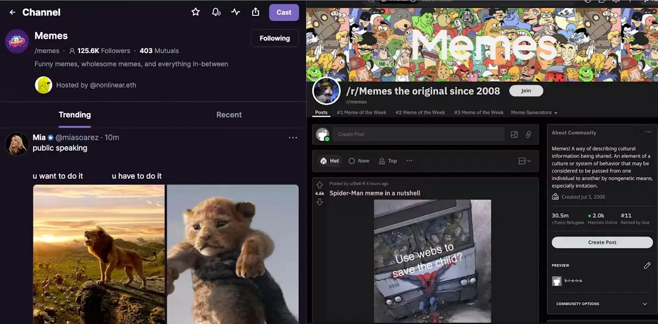View the 403 Mutuals list
658x324 pixels.
click(x=160, y=50)
